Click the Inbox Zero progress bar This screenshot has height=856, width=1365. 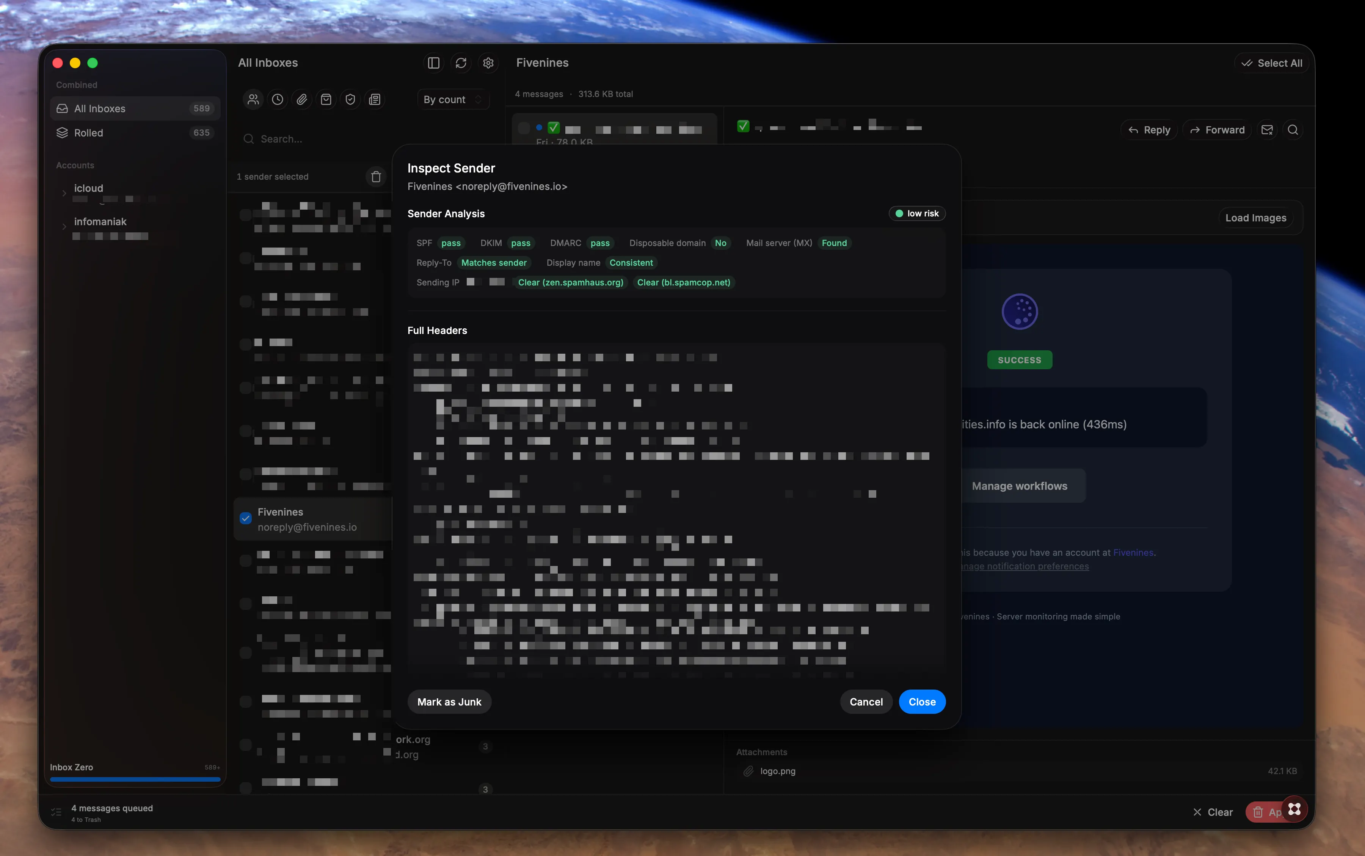coord(135,779)
